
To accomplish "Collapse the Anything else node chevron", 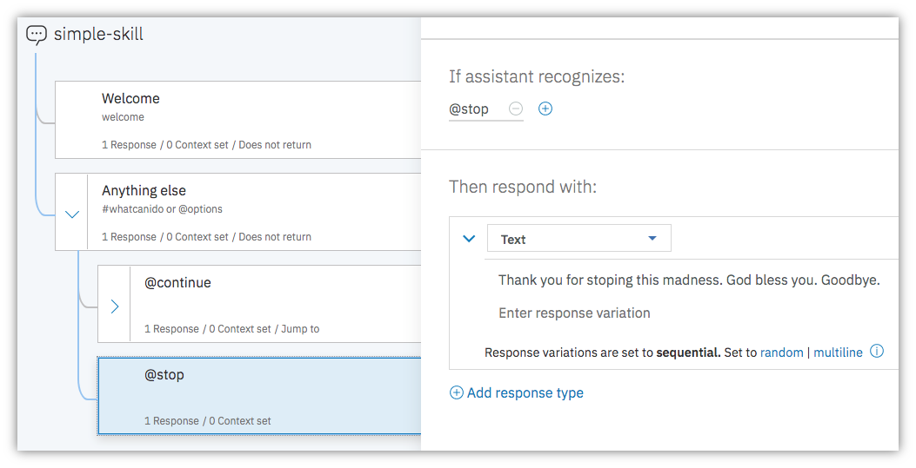I will tap(72, 214).
